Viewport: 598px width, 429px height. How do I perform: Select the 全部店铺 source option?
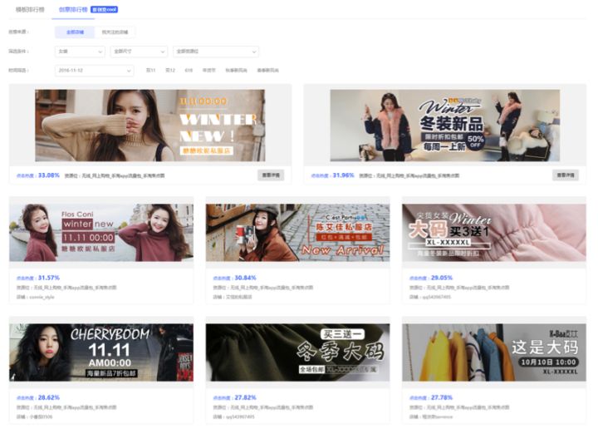point(76,32)
